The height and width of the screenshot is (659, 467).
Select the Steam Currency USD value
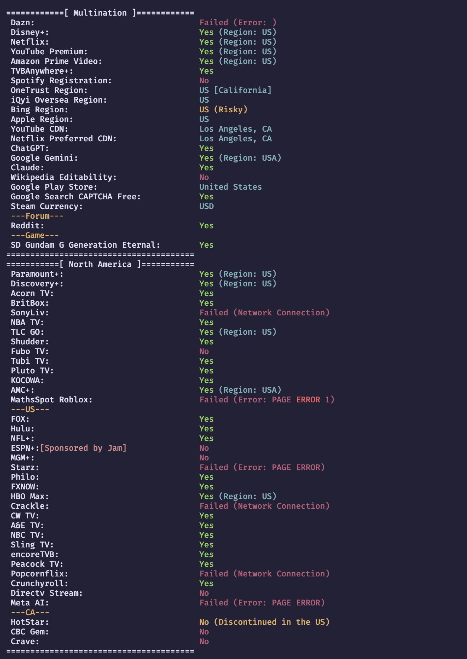tap(206, 206)
